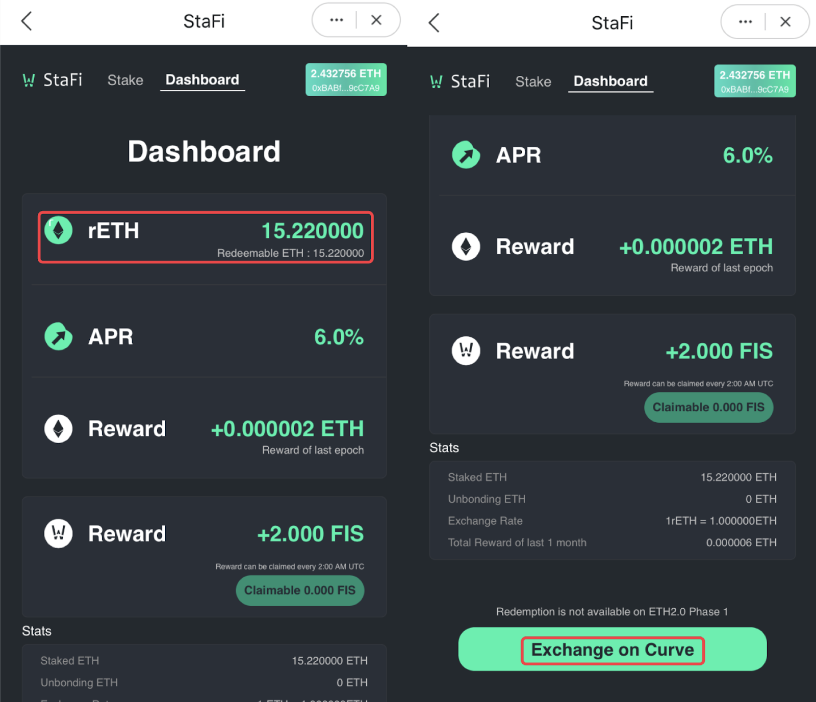Go back using left panel's back arrow
The image size is (816, 702).
(x=27, y=21)
